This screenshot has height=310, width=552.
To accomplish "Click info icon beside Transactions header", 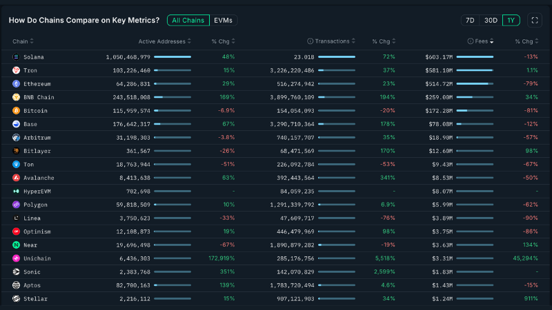I will click(x=310, y=41).
